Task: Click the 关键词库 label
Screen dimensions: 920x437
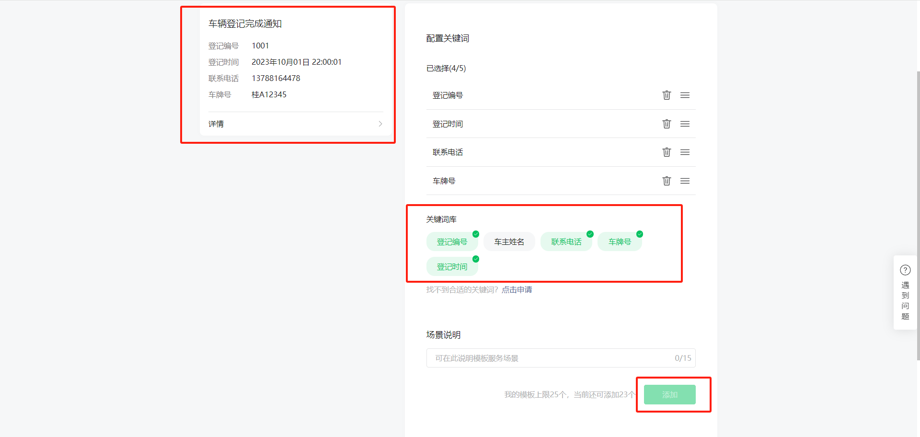Action: point(441,219)
